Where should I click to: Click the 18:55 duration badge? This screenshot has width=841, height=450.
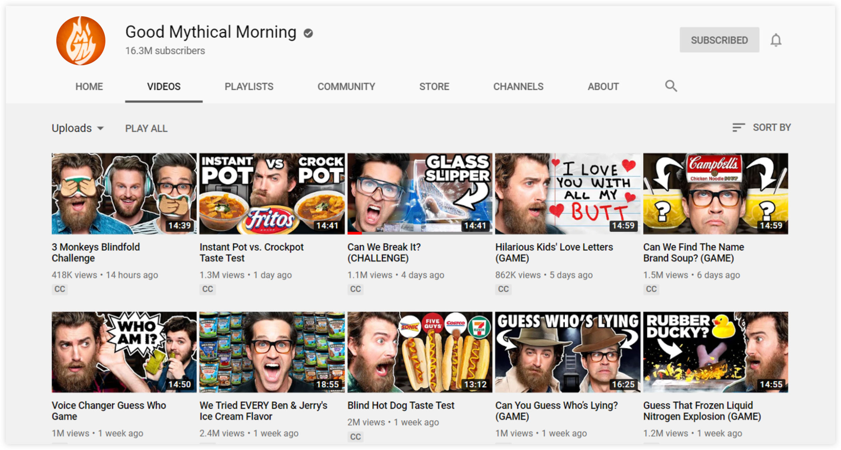327,384
